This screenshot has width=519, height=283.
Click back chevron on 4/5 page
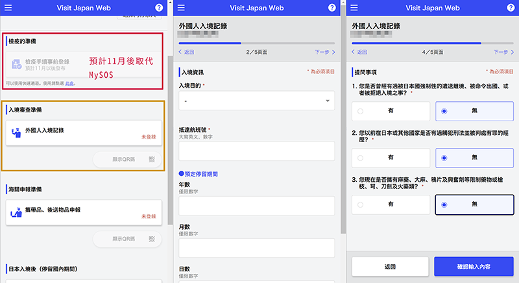pyautogui.click(x=353, y=52)
